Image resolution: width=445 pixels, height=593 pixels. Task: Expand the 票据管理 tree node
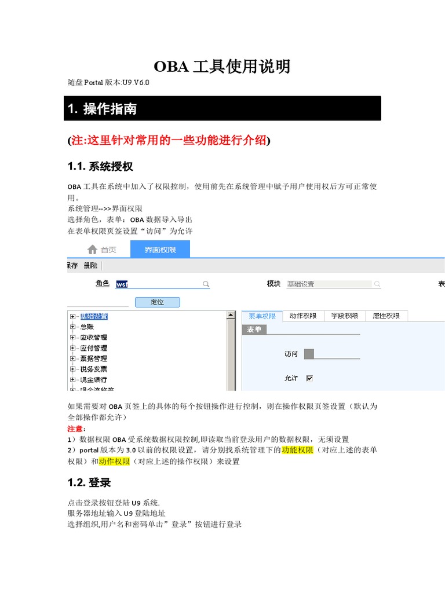(x=72, y=358)
